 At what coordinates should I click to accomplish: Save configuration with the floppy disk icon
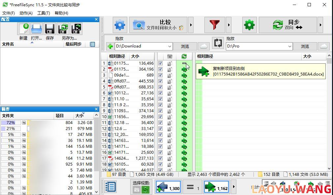click(50, 29)
